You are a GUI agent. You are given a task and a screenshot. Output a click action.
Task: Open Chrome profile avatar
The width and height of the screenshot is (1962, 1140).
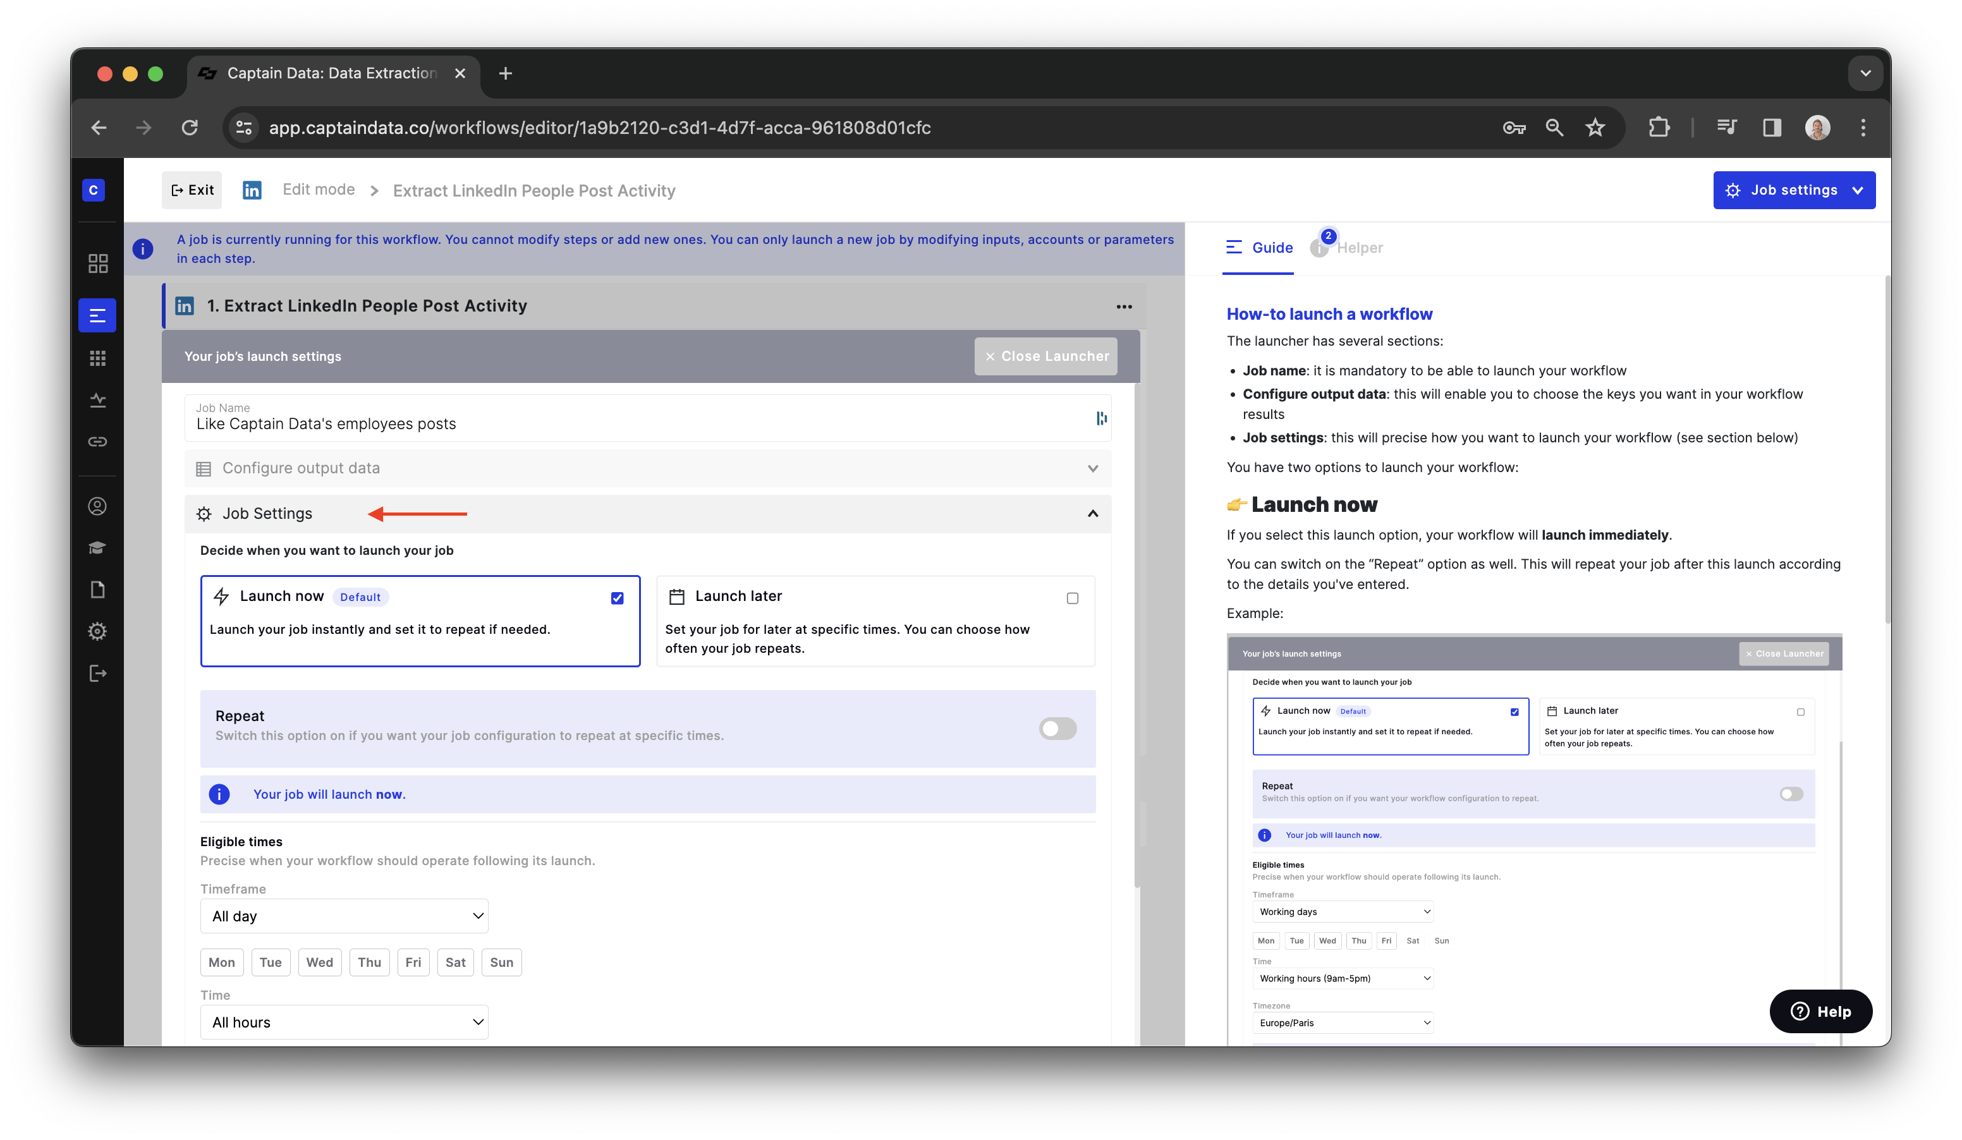pyautogui.click(x=1817, y=128)
